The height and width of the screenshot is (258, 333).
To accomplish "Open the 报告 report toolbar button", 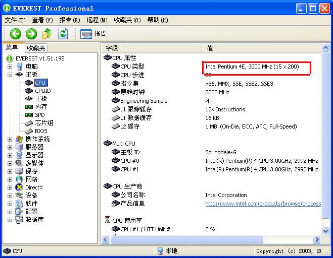I will (x=93, y=34).
